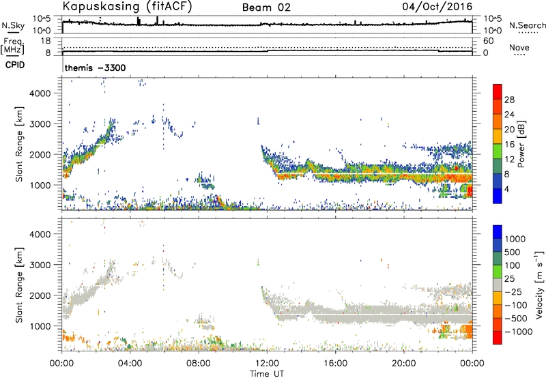
Task: Click the '16:00' time axis label
Action: (335, 364)
